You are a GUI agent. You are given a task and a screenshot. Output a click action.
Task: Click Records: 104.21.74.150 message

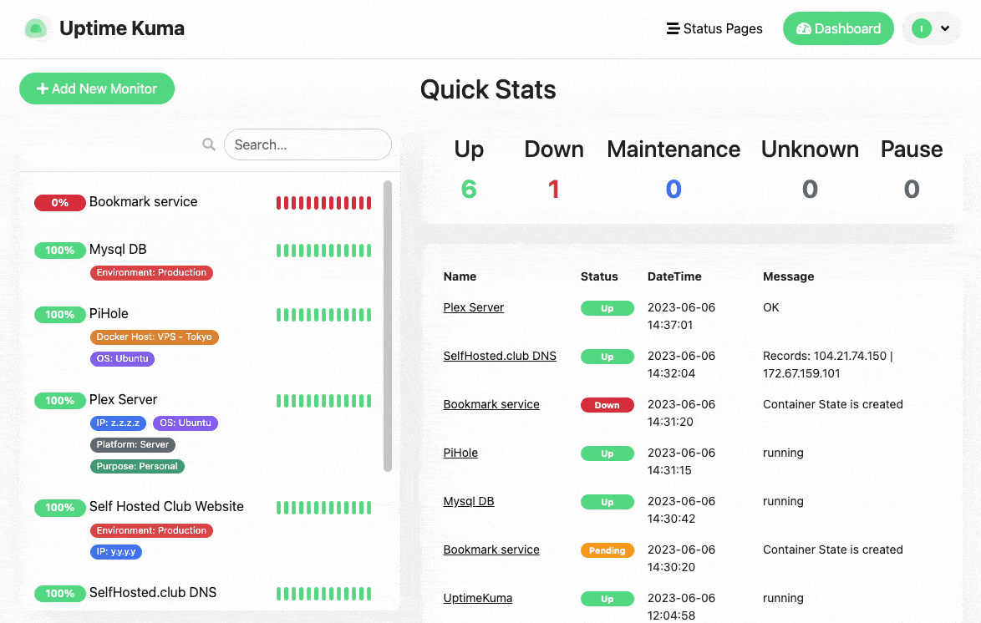[x=828, y=365]
